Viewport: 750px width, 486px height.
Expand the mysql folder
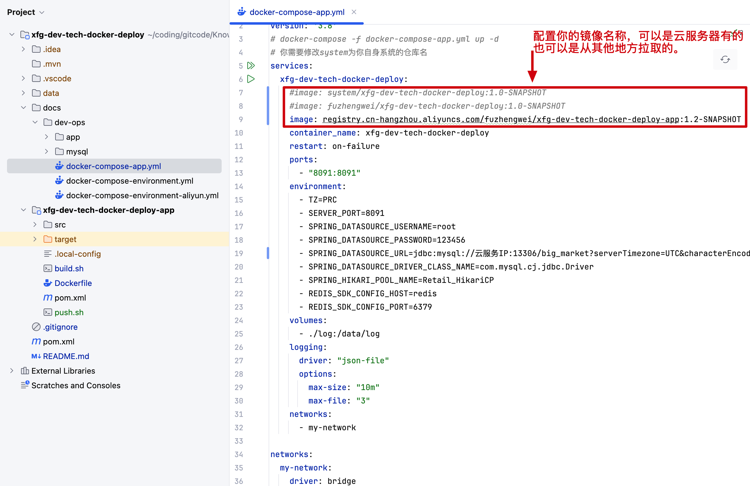coord(47,151)
